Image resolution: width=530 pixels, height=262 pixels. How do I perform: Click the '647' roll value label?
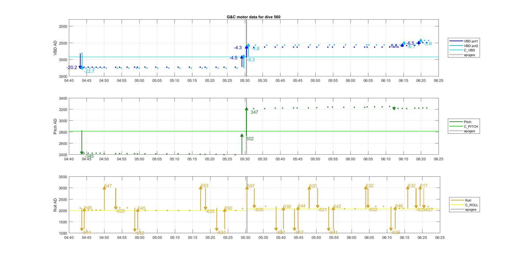tap(108, 186)
